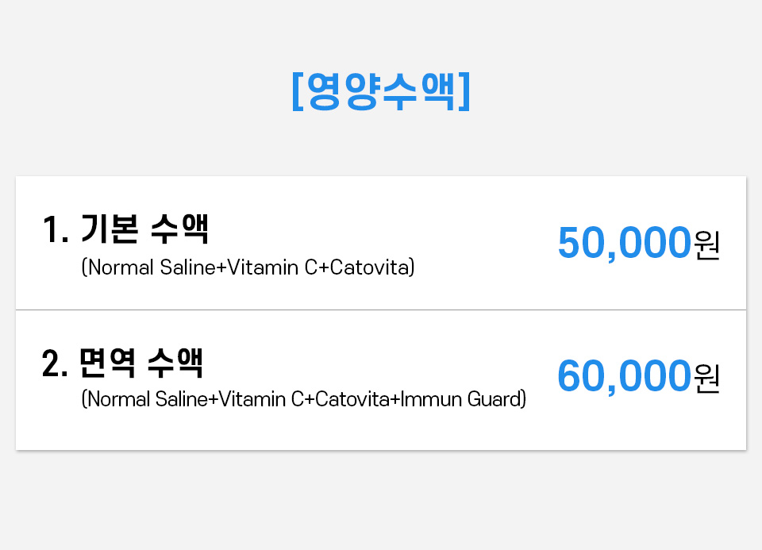Viewport: 762px width, 550px height.
Task: Click the 기본 수액 ingredients line in parentheses
Action: click(x=248, y=267)
